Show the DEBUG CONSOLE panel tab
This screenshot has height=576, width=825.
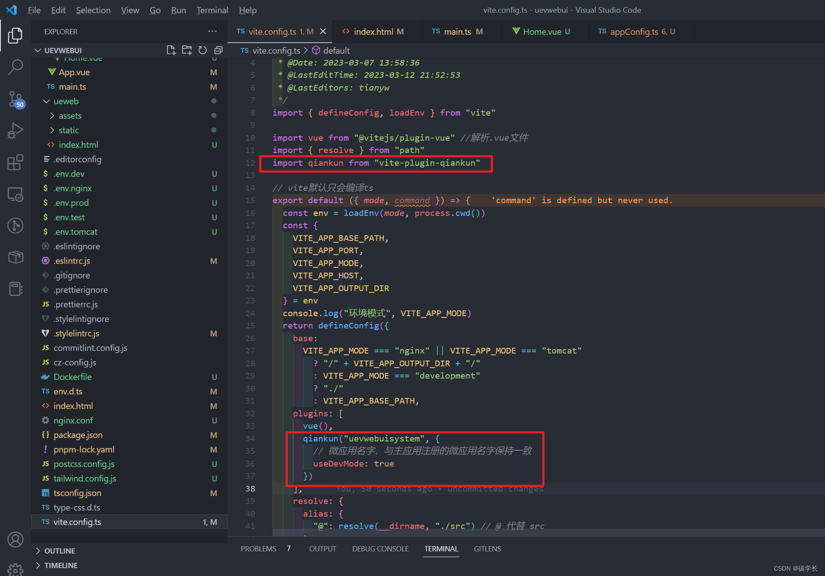click(380, 549)
